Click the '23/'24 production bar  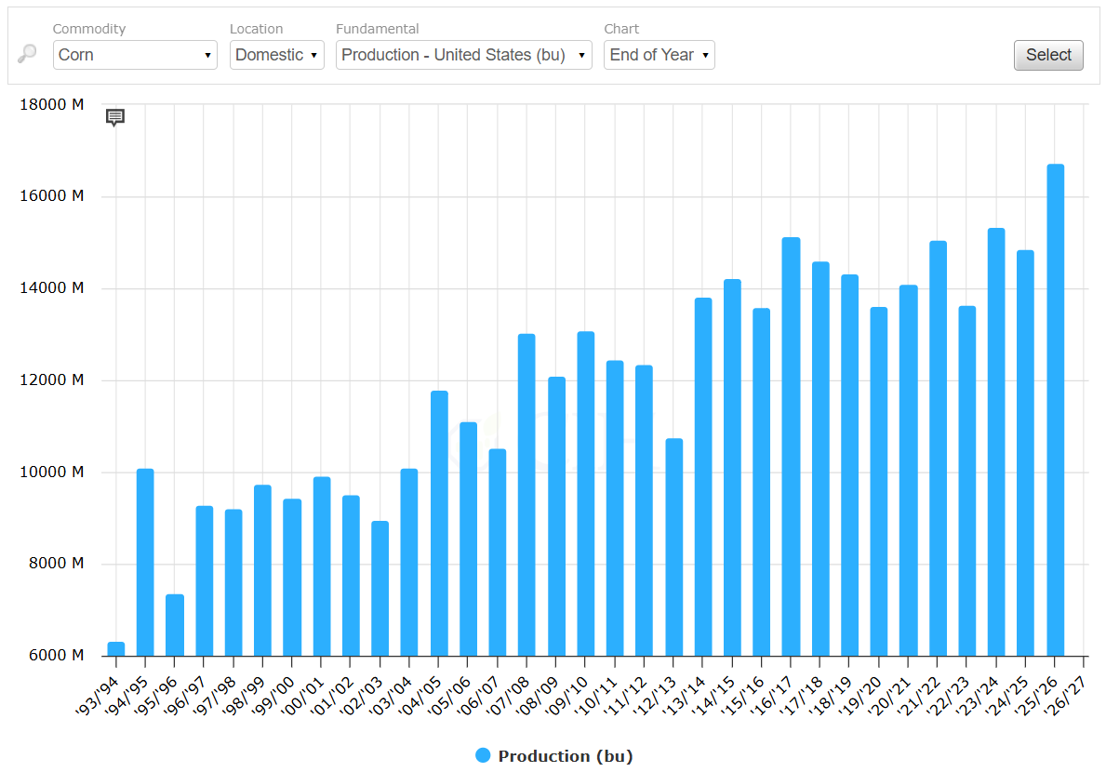[x=996, y=442]
